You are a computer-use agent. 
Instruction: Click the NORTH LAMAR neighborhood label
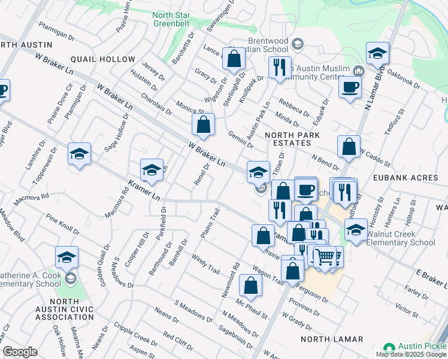[x=332, y=339]
